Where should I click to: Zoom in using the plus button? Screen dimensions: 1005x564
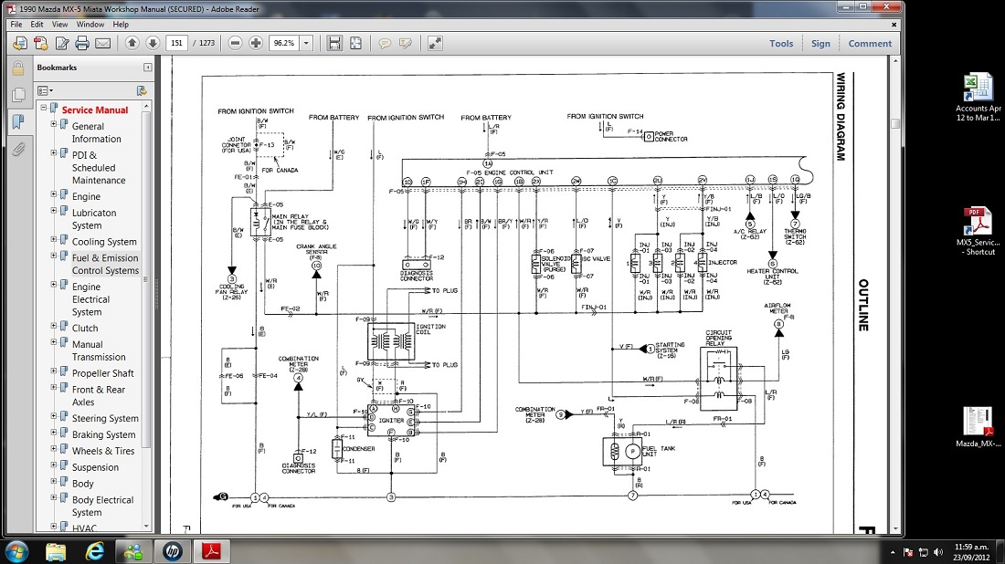point(256,44)
